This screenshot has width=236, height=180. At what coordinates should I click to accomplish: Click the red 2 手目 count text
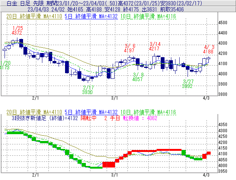[x=112, y=118]
